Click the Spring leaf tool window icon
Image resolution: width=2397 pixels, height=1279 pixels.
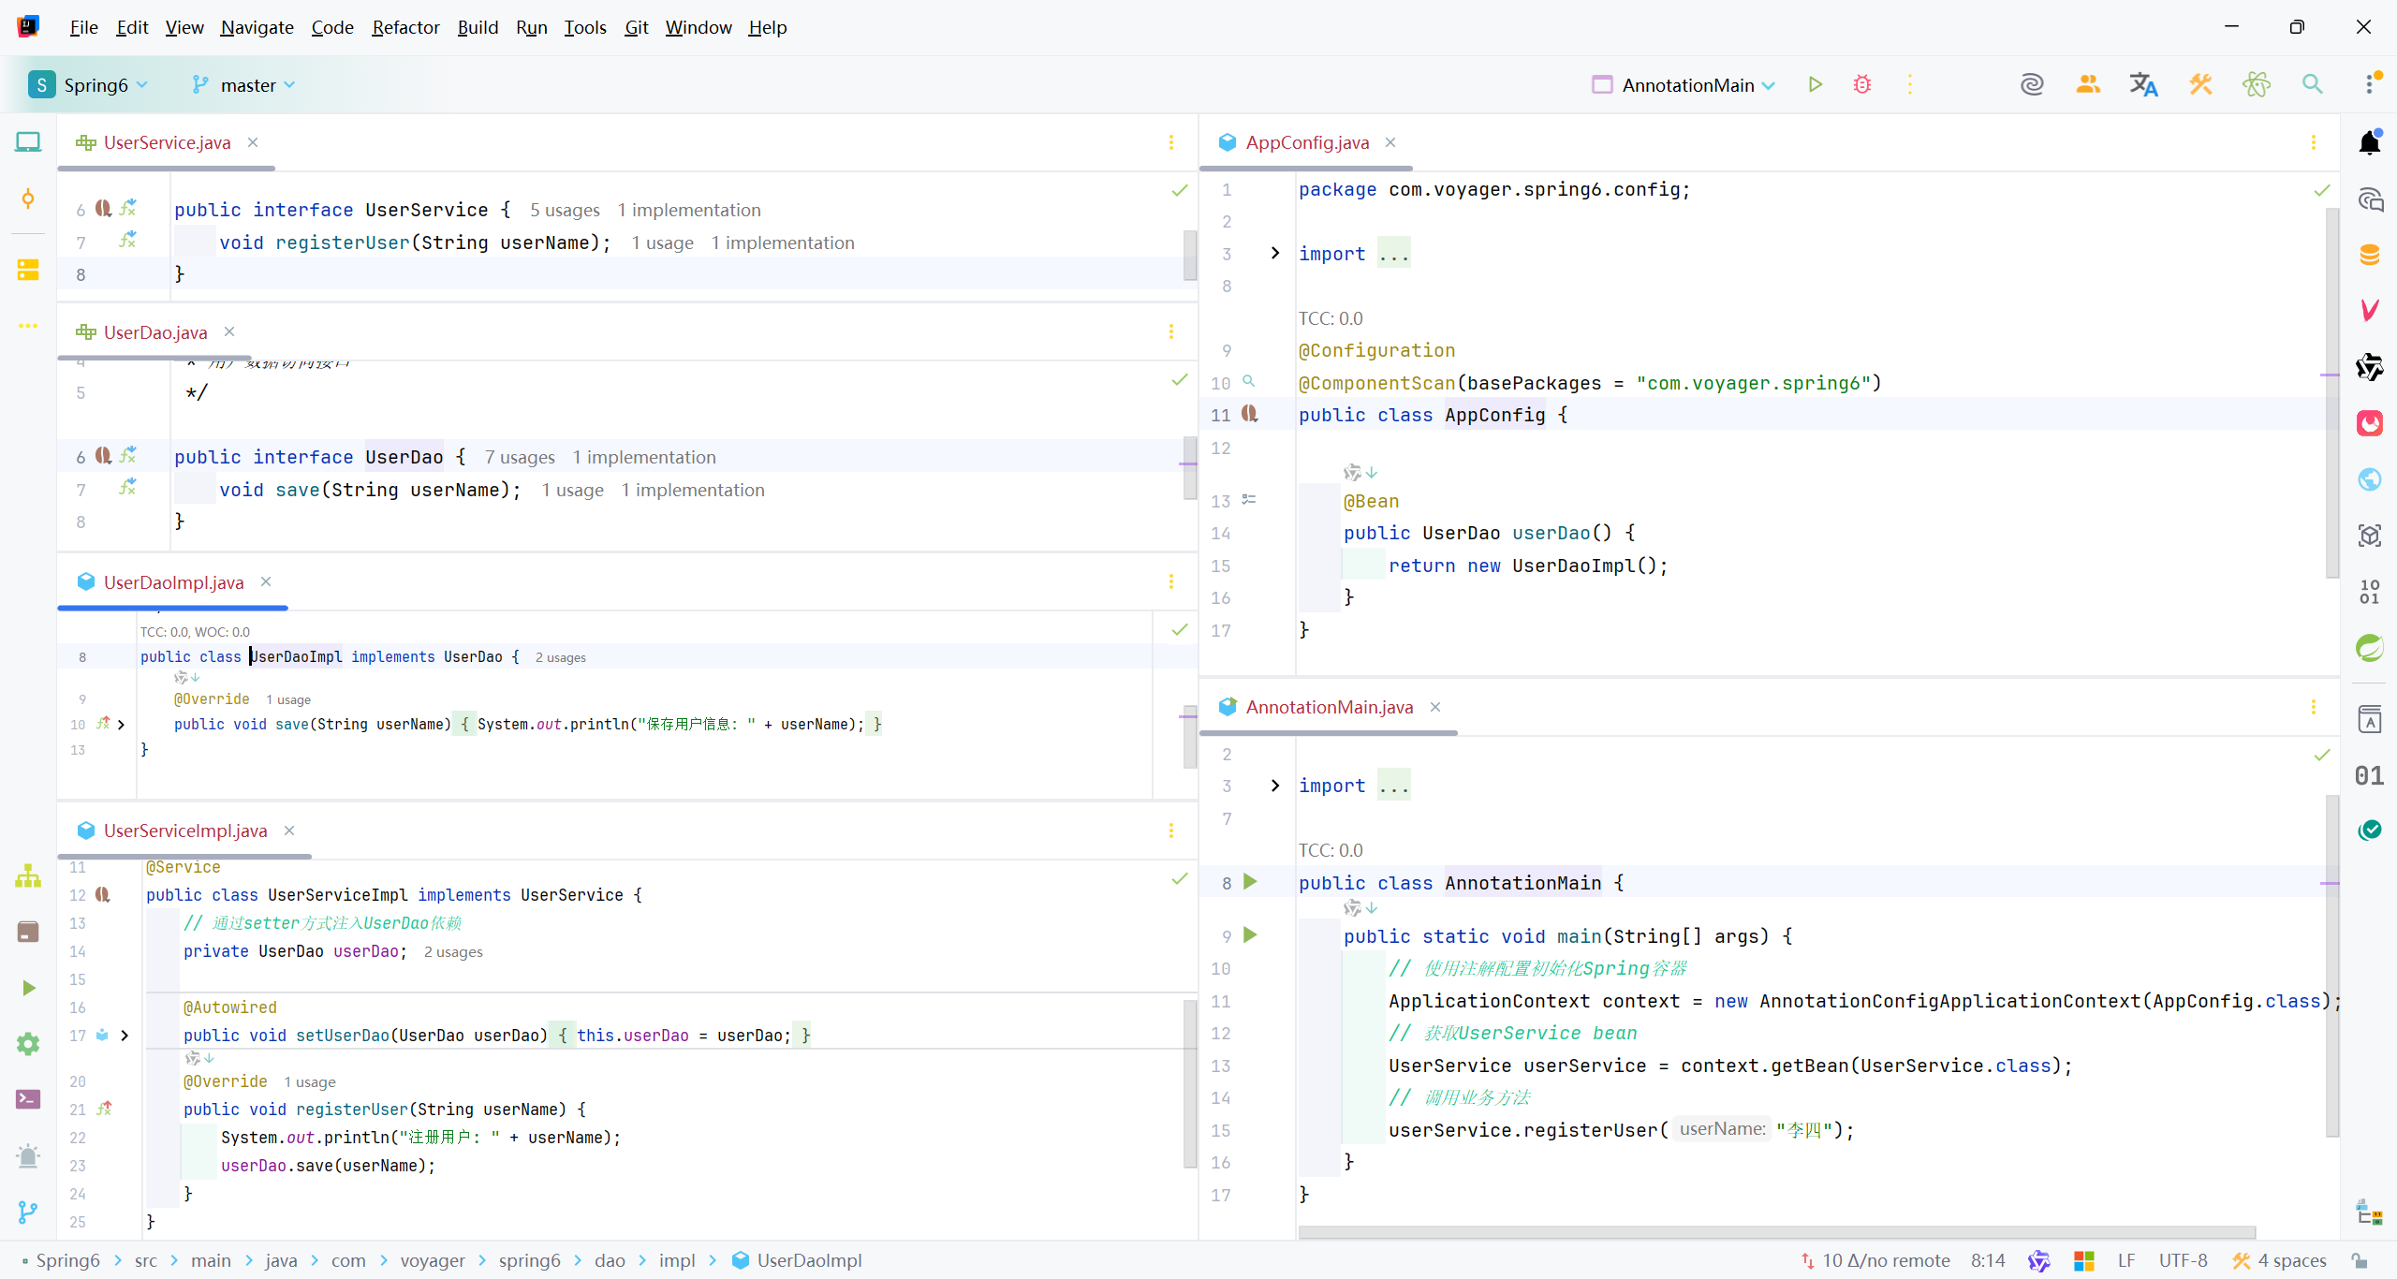point(2369,647)
